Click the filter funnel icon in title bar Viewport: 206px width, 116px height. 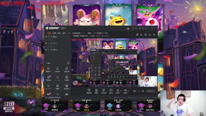143,28
